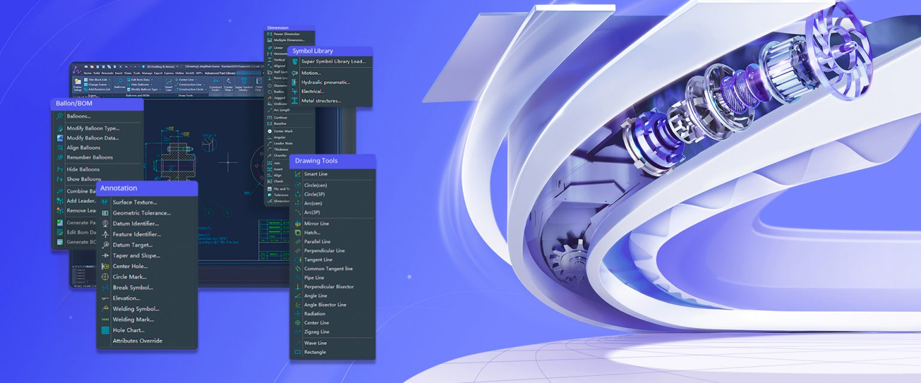The image size is (921, 383).
Task: Switch to the Advanced Part Library tab
Action: click(x=219, y=73)
